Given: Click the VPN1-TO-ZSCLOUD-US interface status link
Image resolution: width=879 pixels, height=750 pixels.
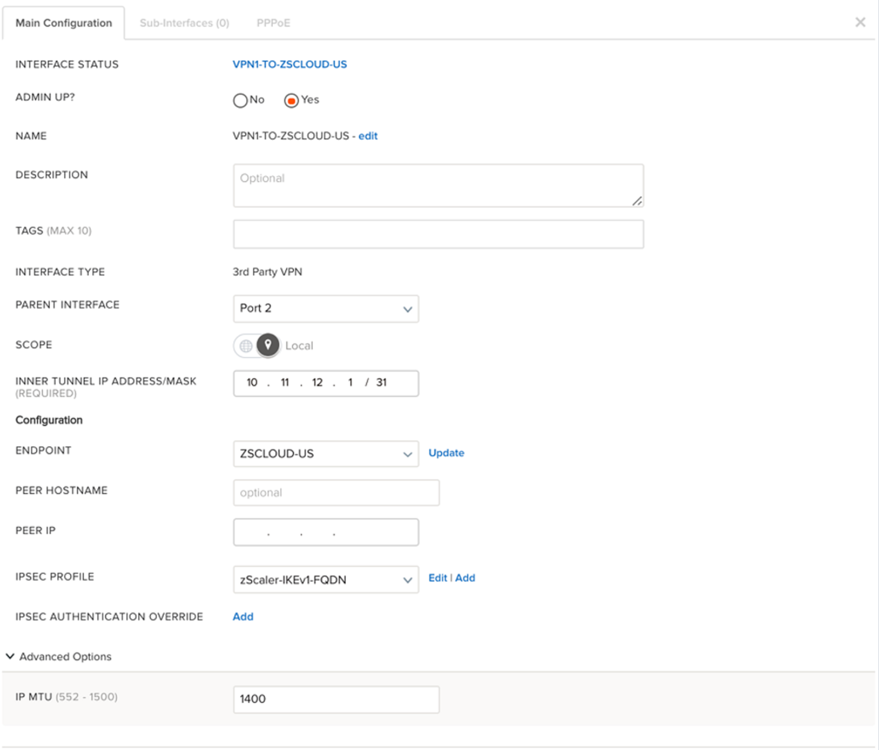Looking at the screenshot, I should (x=289, y=64).
